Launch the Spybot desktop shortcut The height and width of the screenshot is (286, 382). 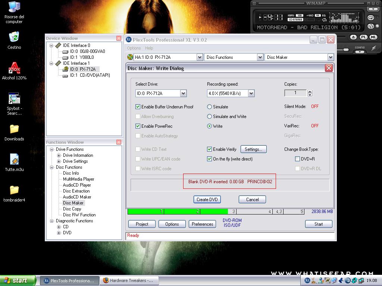tap(14, 104)
